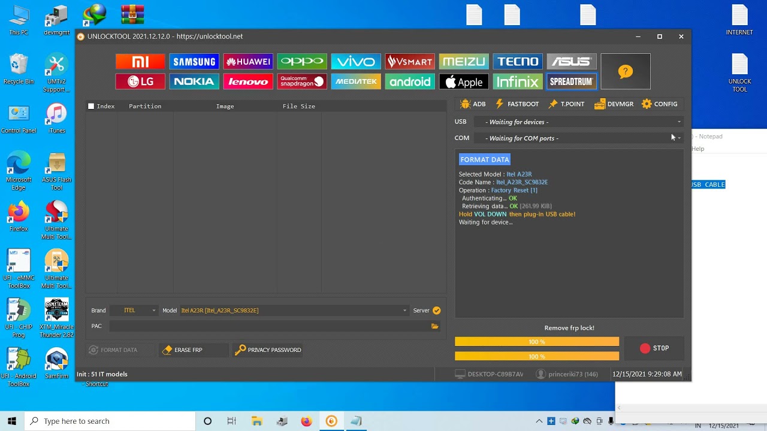Select the Xiaomi MI brand tile
This screenshot has width=767, height=431.
click(140, 62)
